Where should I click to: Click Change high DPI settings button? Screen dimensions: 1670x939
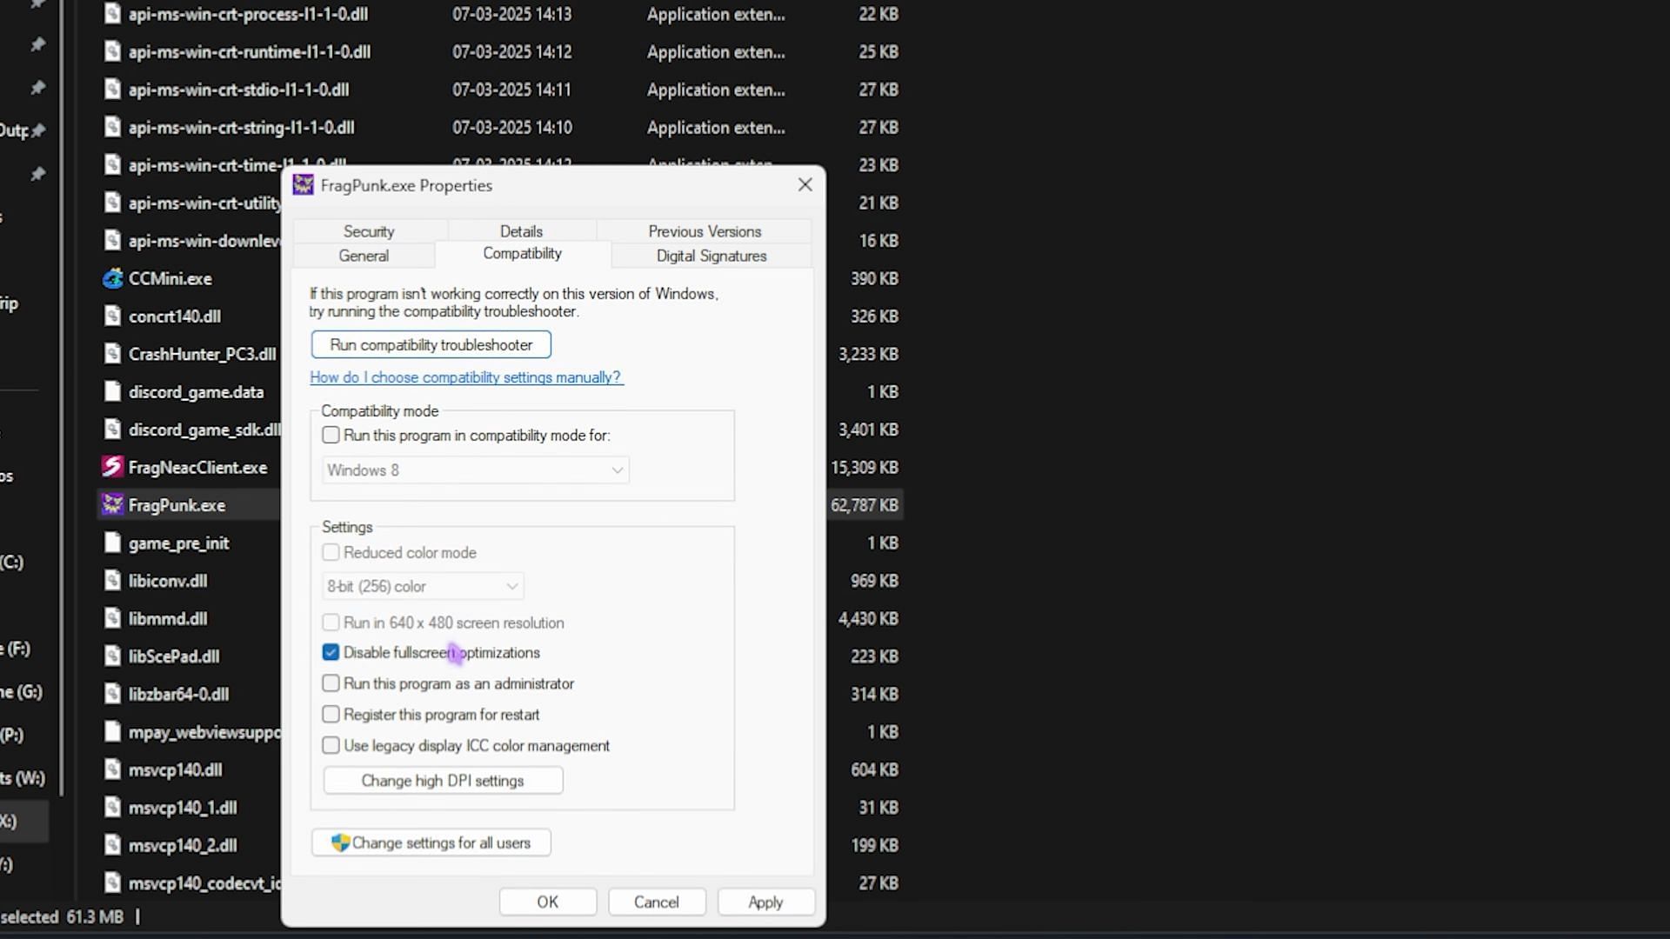click(x=443, y=781)
